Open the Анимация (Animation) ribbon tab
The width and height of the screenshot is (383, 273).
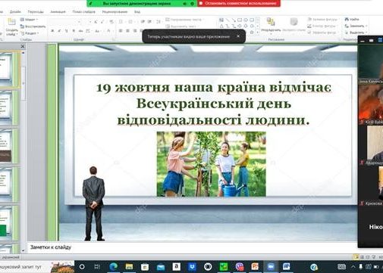point(58,11)
